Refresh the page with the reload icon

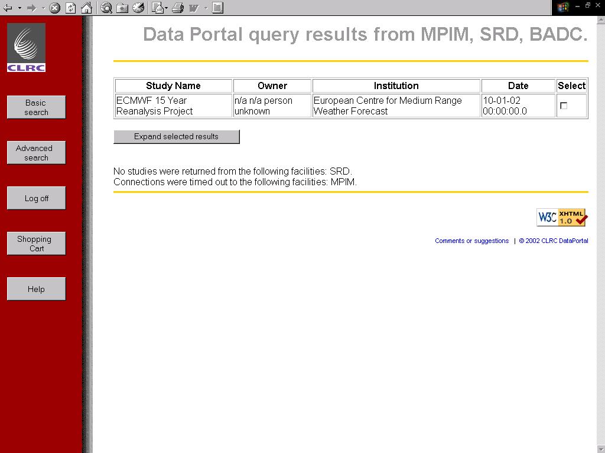[71, 8]
